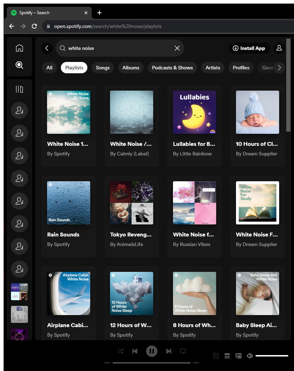Click the page vertical scrollbar

coord(288,85)
